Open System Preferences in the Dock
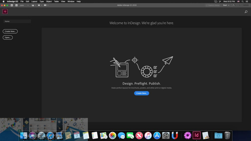The image size is (251, 141). (x=166, y=136)
